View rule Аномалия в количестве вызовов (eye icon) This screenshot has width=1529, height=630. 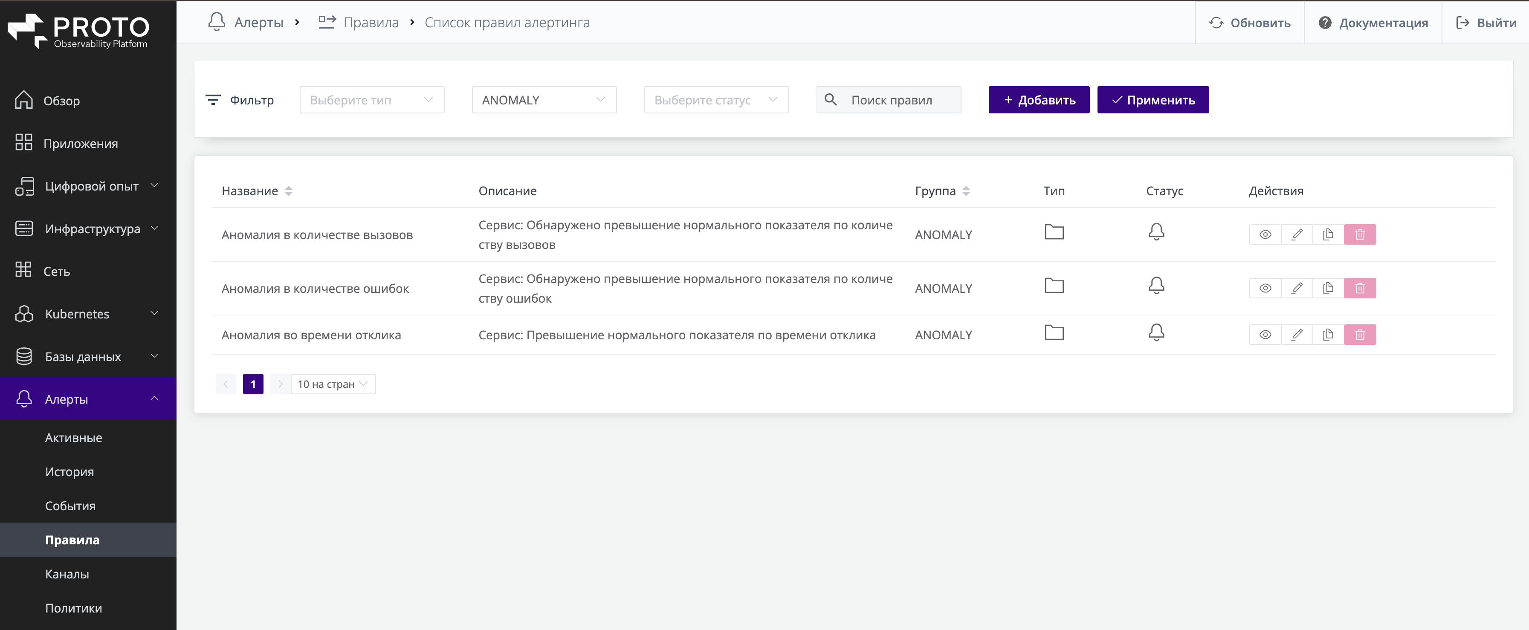1265,234
